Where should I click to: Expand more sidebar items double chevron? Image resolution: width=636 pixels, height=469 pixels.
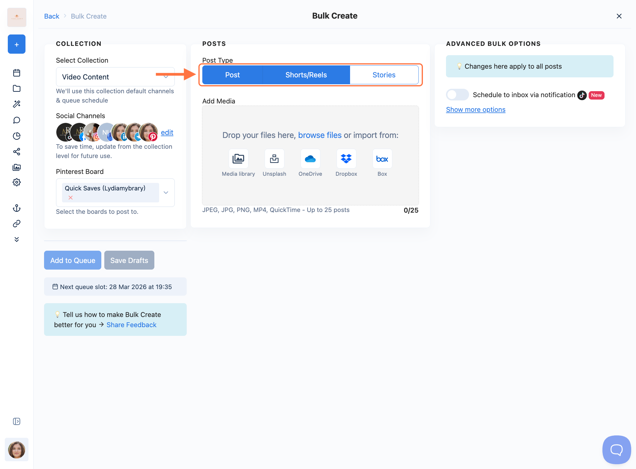coord(17,239)
